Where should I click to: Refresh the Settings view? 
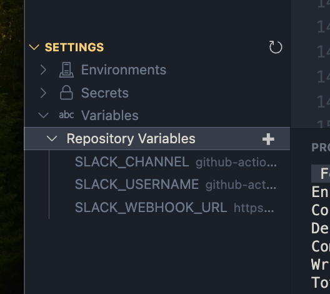click(276, 47)
